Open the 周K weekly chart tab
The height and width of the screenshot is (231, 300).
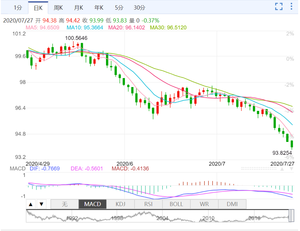click(x=58, y=7)
